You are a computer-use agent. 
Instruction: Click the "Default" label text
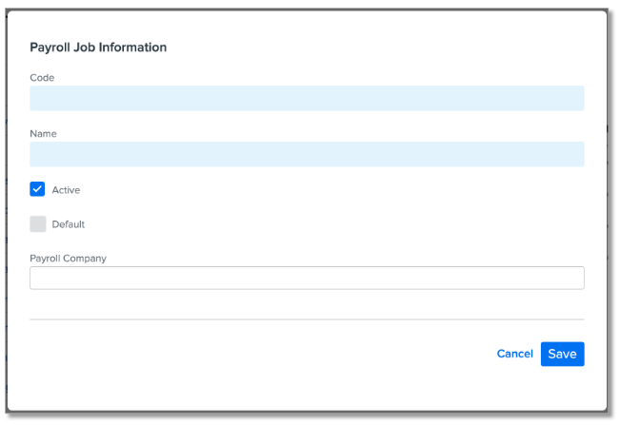pyautogui.click(x=69, y=224)
